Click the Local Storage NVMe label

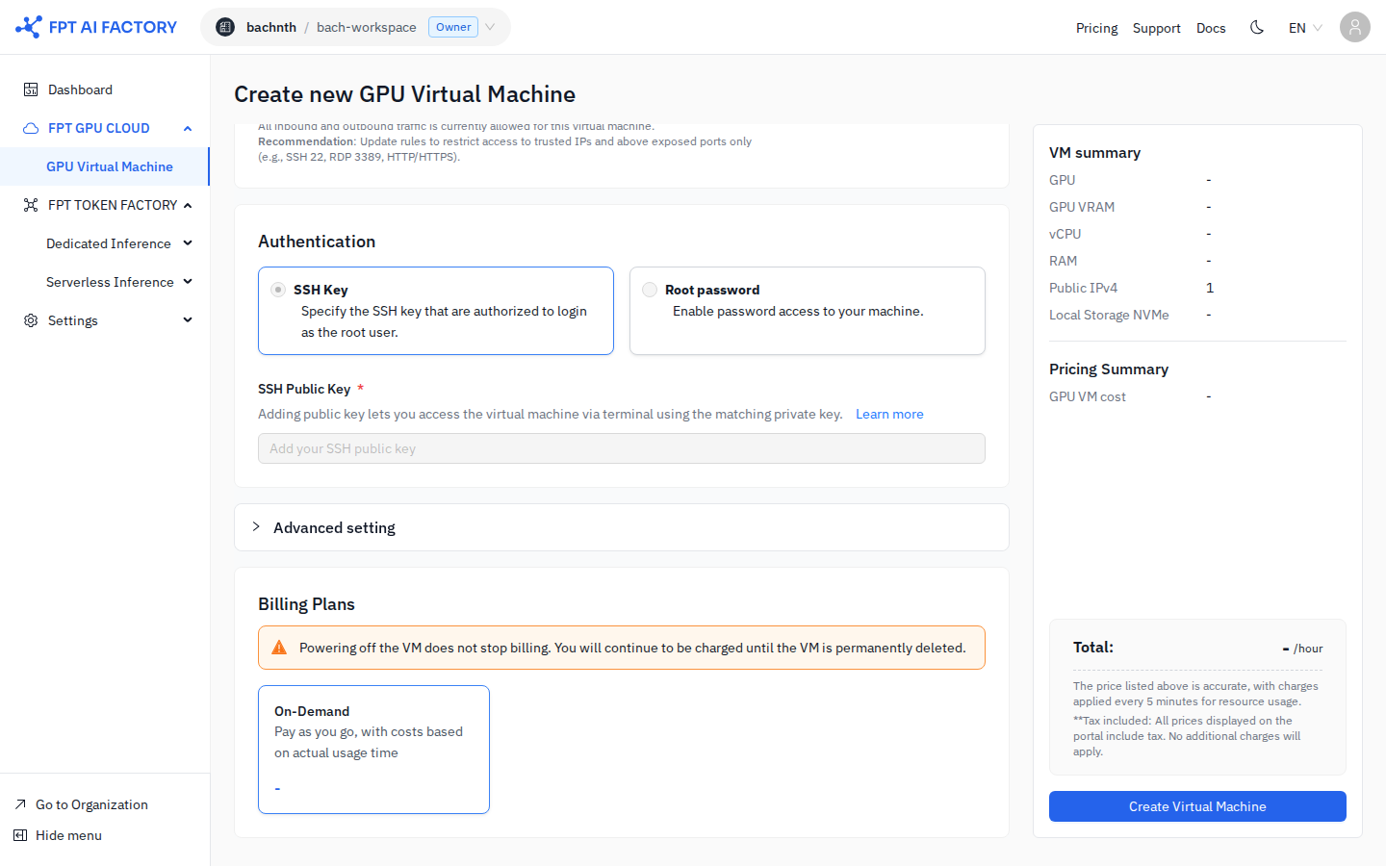(1109, 315)
